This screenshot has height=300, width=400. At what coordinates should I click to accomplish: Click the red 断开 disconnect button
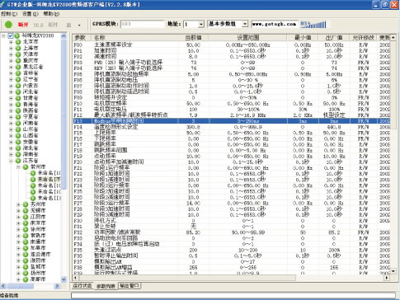click(23, 25)
